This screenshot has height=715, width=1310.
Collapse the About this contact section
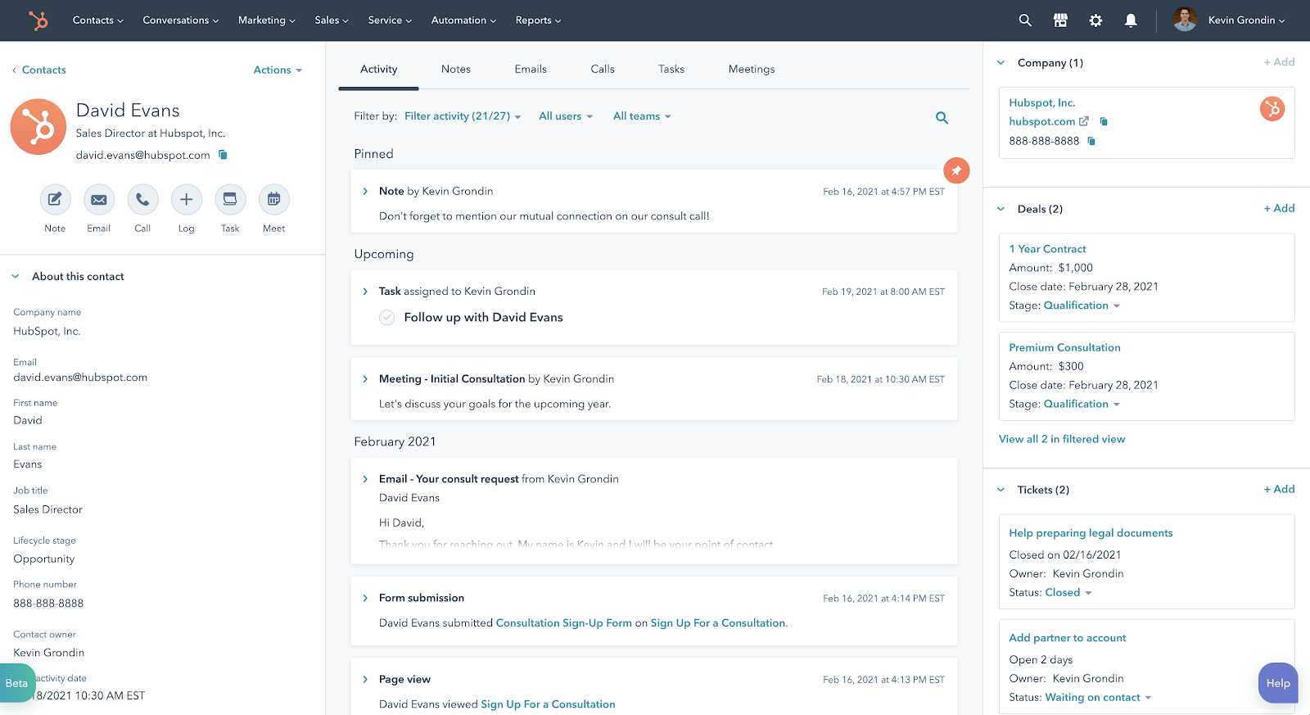point(16,277)
